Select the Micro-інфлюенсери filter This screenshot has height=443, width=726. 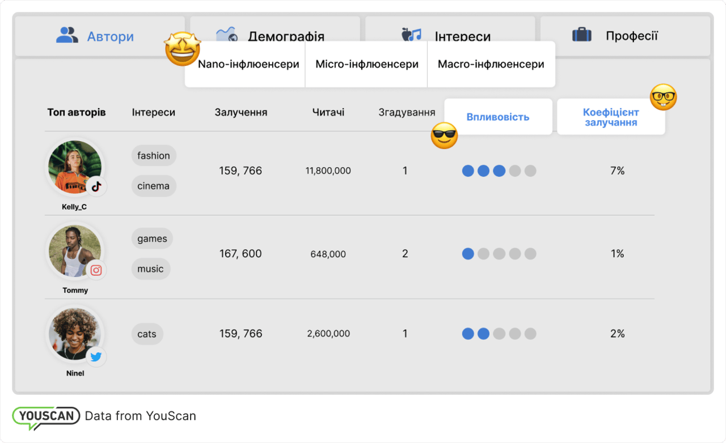366,64
